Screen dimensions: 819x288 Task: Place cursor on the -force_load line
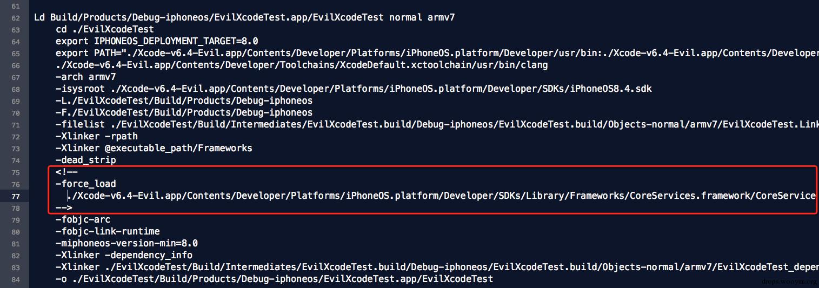pos(85,184)
